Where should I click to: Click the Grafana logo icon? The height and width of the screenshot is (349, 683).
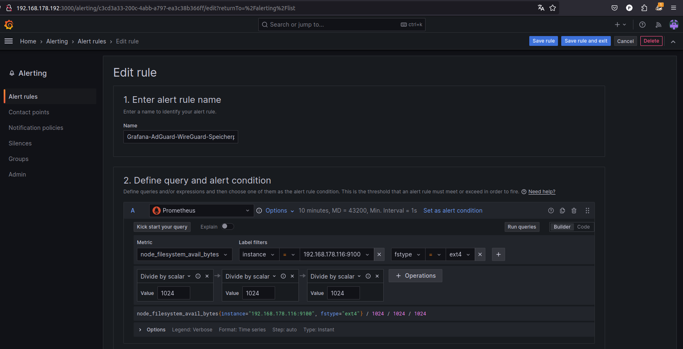9,25
